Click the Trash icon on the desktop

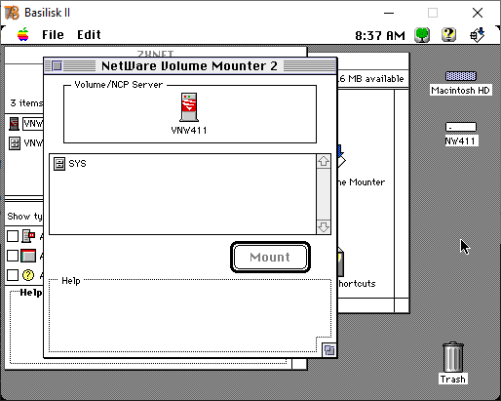453,357
